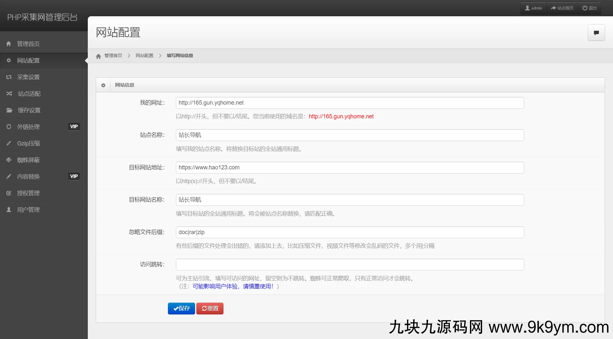This screenshot has width=613, height=339.
Task: Click the folder icon for 缓存设置
Action: (9, 110)
